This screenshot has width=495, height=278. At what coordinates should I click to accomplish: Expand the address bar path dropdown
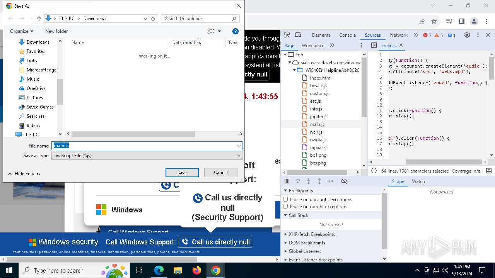[x=145, y=19]
